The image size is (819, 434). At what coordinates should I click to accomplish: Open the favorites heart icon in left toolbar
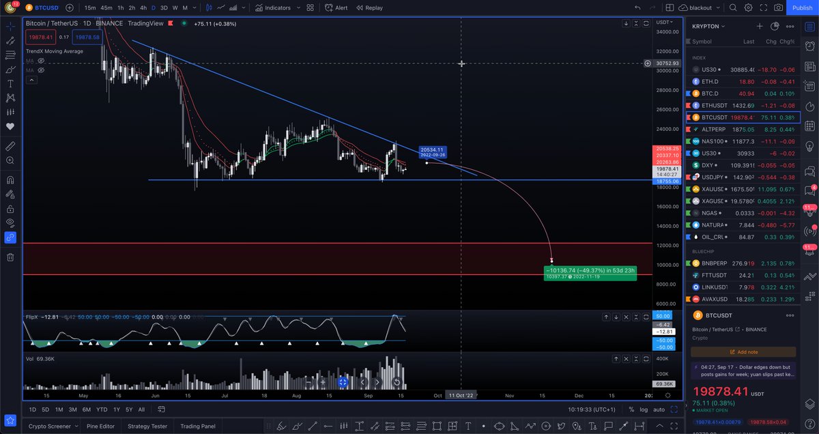pos(10,126)
